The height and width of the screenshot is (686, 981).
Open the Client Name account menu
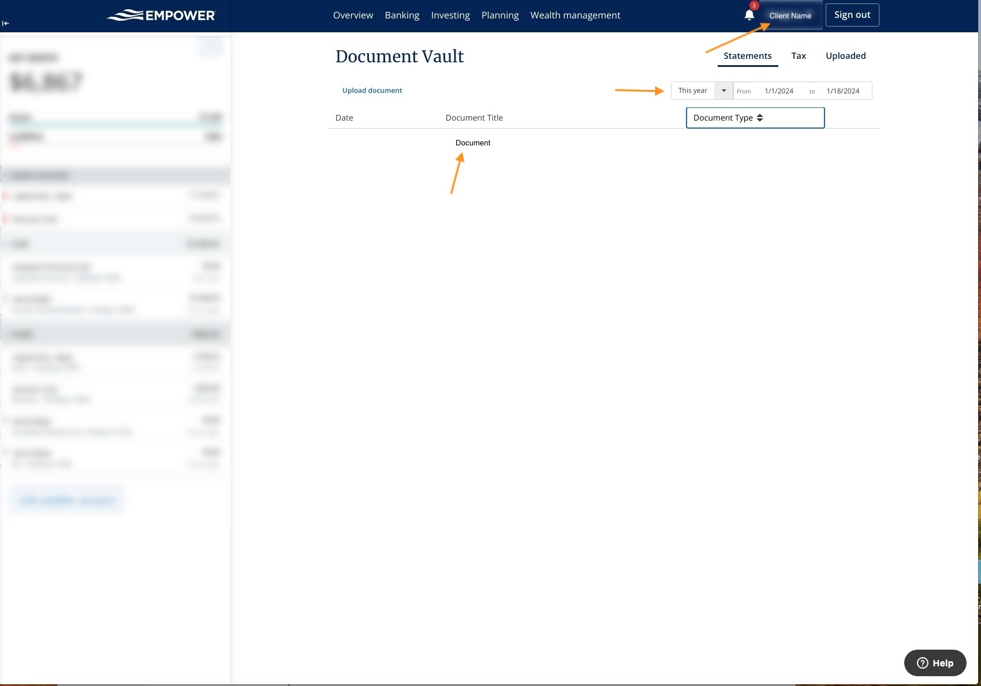[x=790, y=16]
